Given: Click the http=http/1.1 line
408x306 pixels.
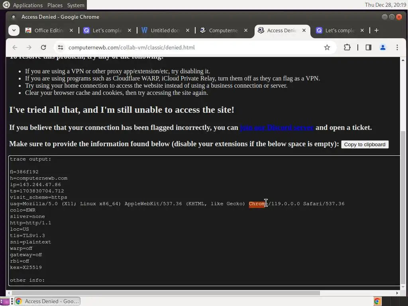Looking at the screenshot, I should click(x=30, y=223).
